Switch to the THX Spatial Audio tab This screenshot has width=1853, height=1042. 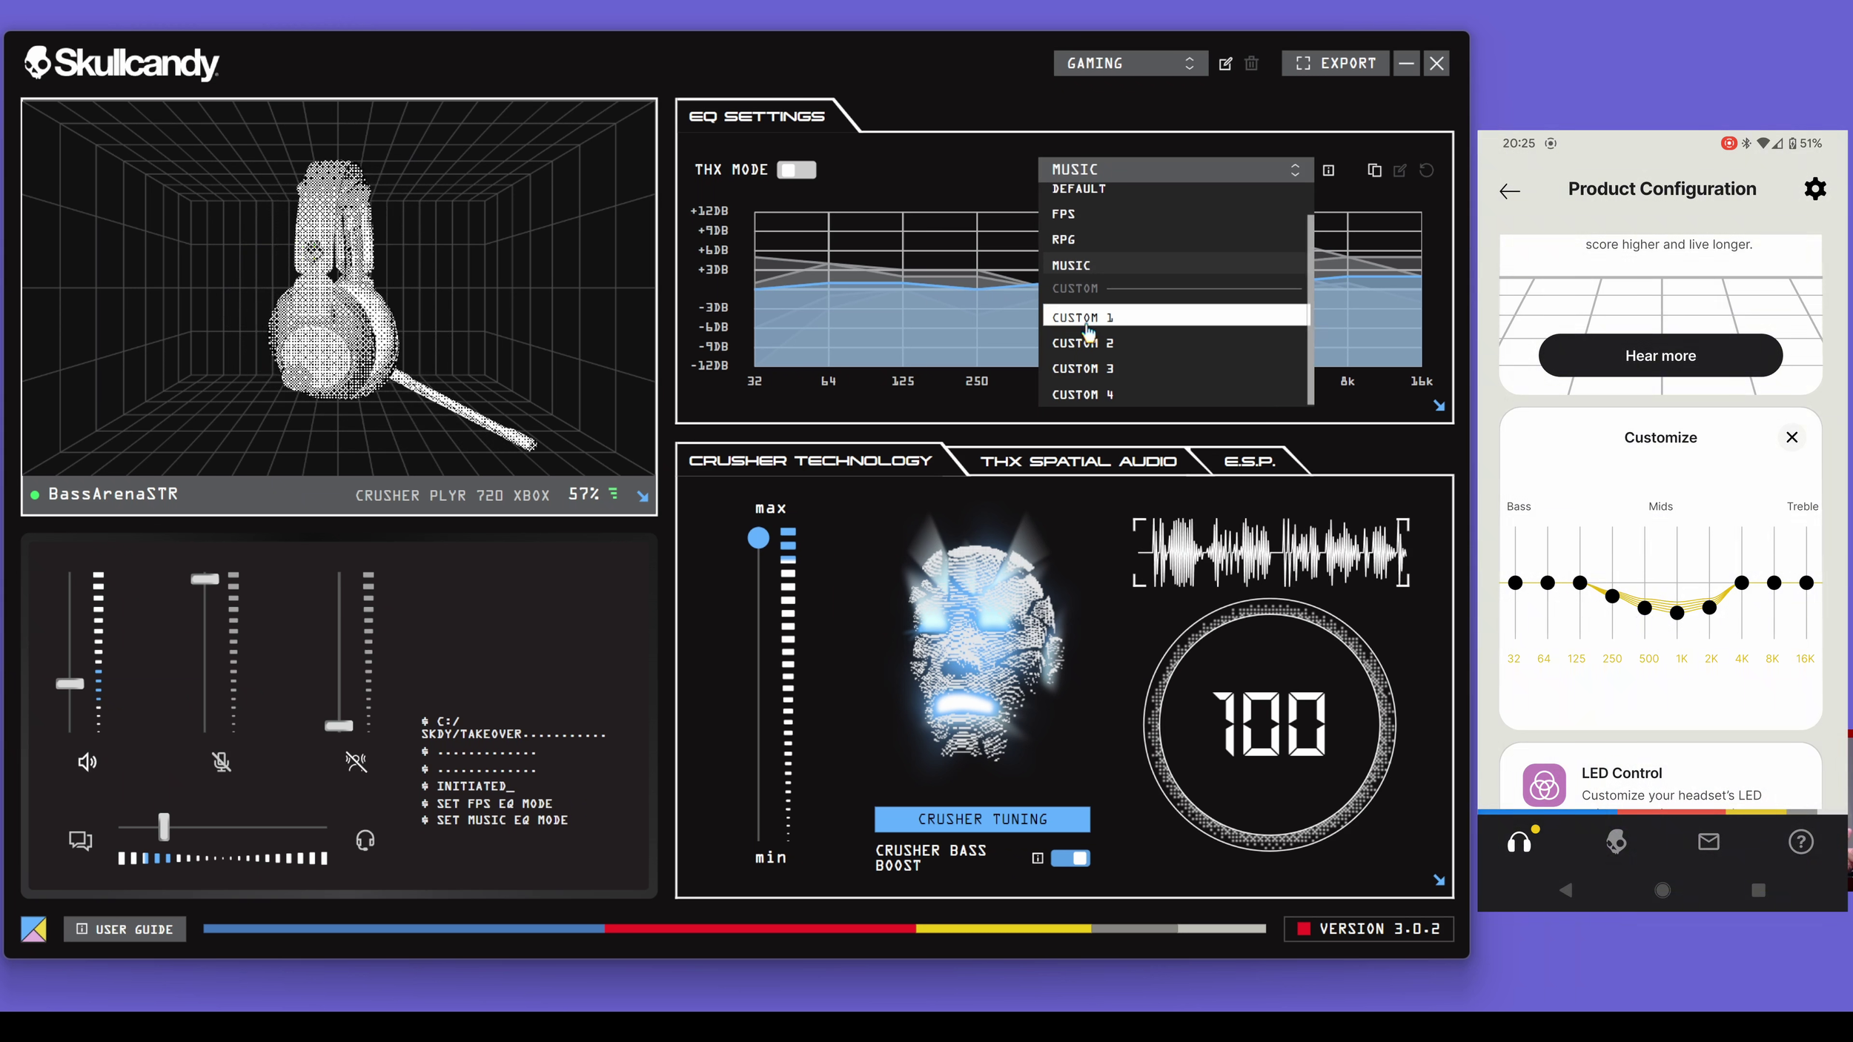tap(1078, 462)
